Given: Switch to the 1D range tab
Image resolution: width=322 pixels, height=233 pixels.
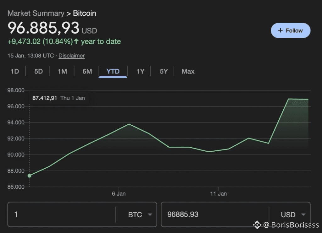Looking at the screenshot, I should click(15, 71).
